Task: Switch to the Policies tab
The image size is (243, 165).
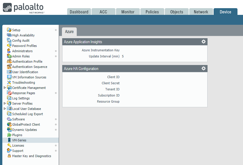Action: [x=152, y=12]
